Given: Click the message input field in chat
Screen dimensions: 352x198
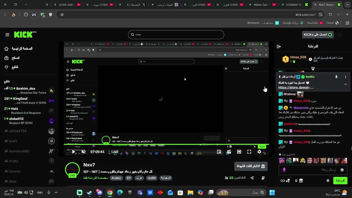Looking at the screenshot, I should coord(313,170).
